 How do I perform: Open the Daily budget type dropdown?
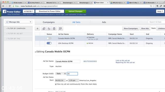[x=61, y=74]
